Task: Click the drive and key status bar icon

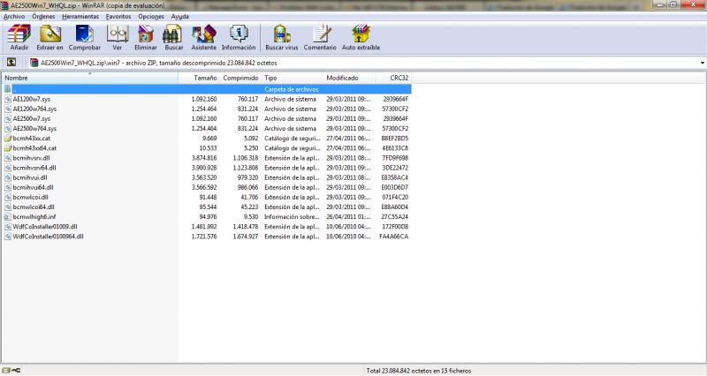Action: click(11, 371)
